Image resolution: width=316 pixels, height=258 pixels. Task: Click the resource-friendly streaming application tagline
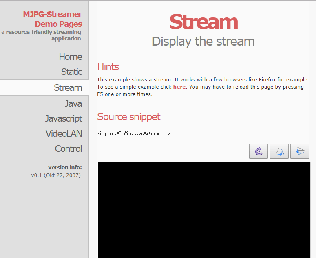pos(41,35)
